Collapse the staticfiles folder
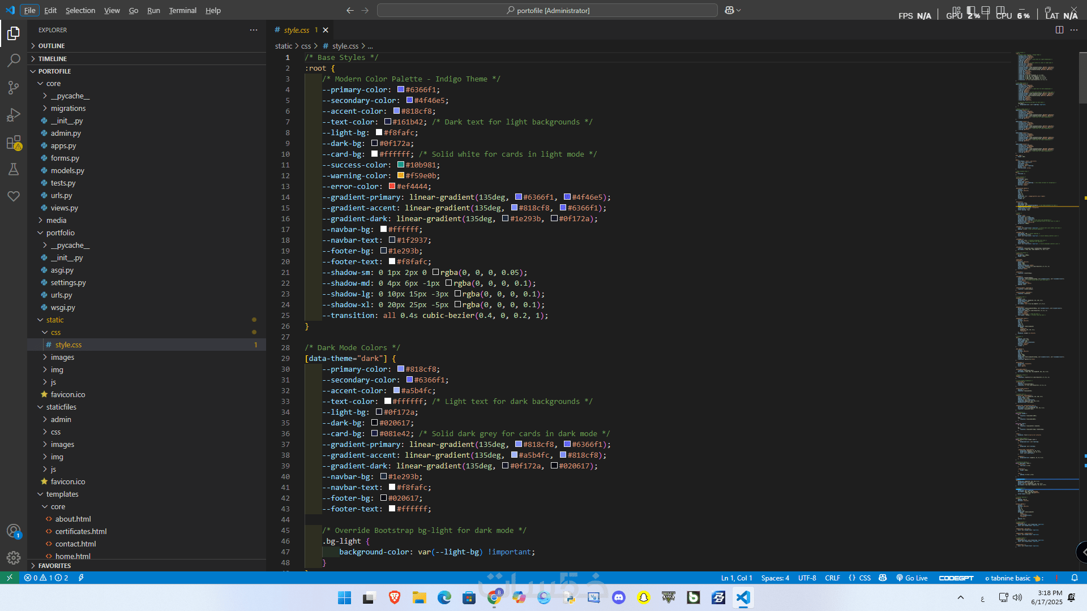 (x=61, y=407)
